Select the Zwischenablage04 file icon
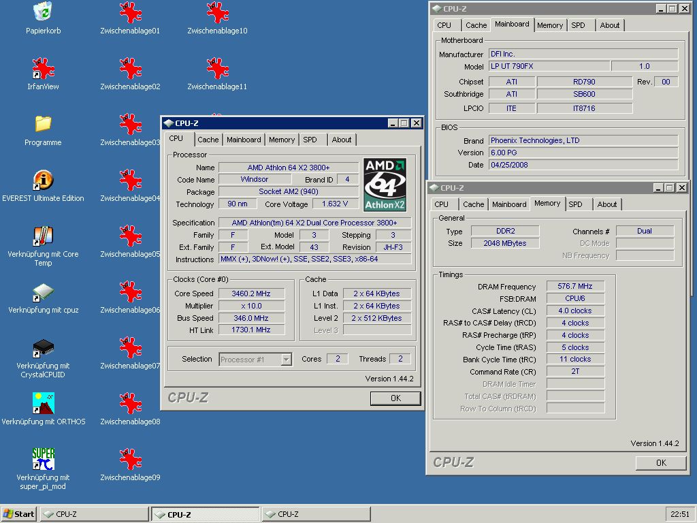Viewport: 697px width, 523px height. (x=130, y=180)
